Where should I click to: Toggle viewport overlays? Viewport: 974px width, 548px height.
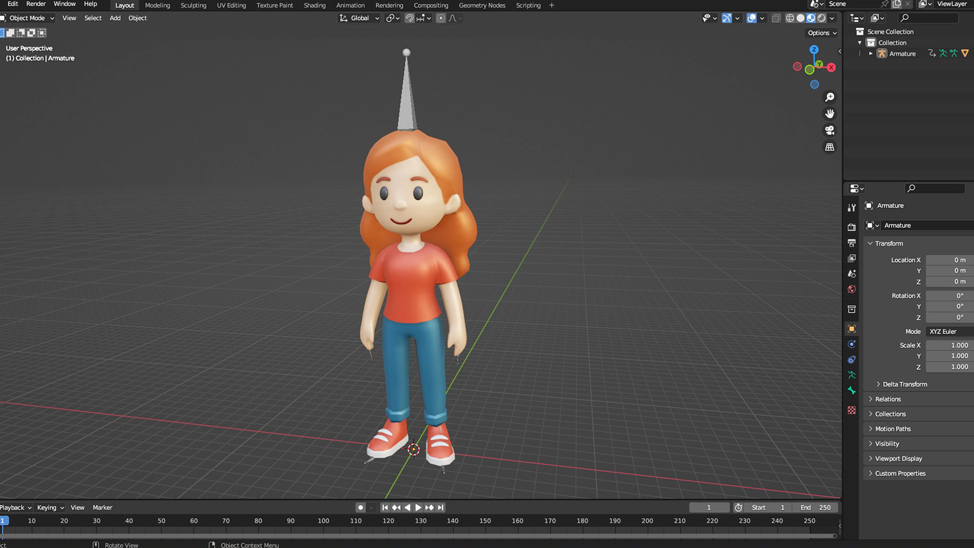click(x=752, y=18)
